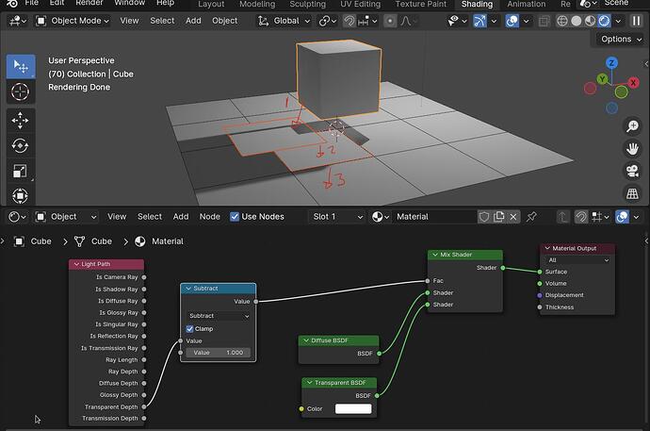Open the shading options dropdown arrow
Screen dimensions: 650x431
(618, 21)
